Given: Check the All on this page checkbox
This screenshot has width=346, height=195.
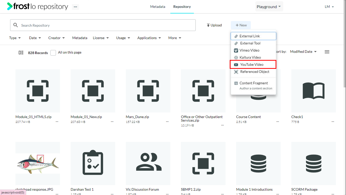Looking at the screenshot, I should (53, 53).
